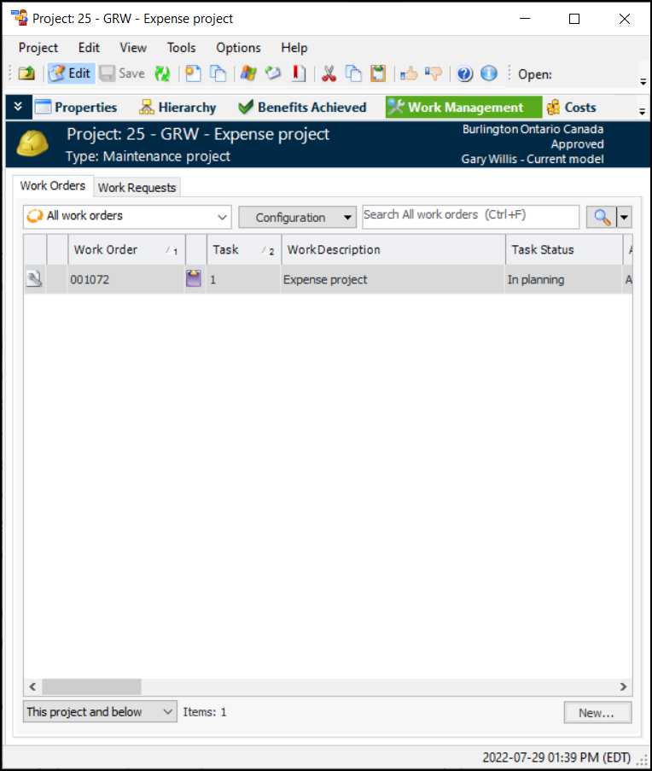Open the Configuration dropdown button

(x=297, y=218)
